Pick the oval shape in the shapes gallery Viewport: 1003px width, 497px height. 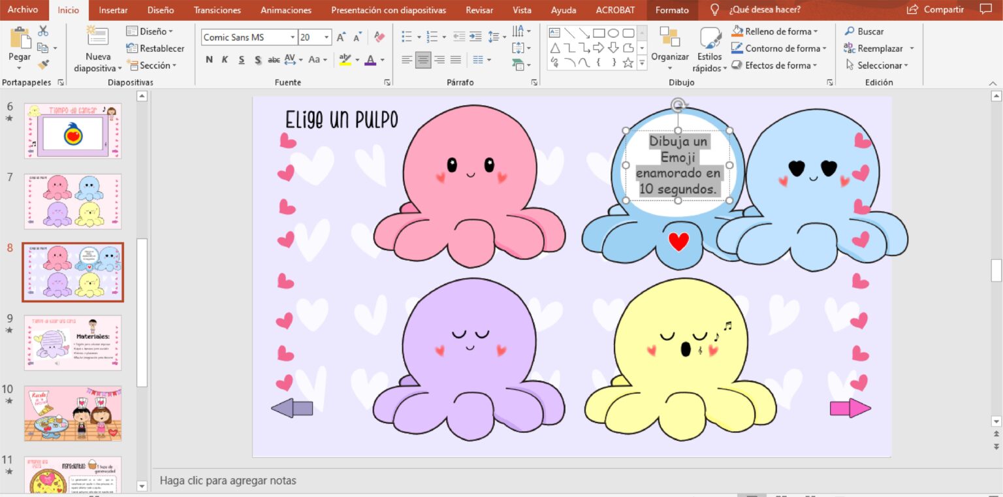tap(613, 33)
